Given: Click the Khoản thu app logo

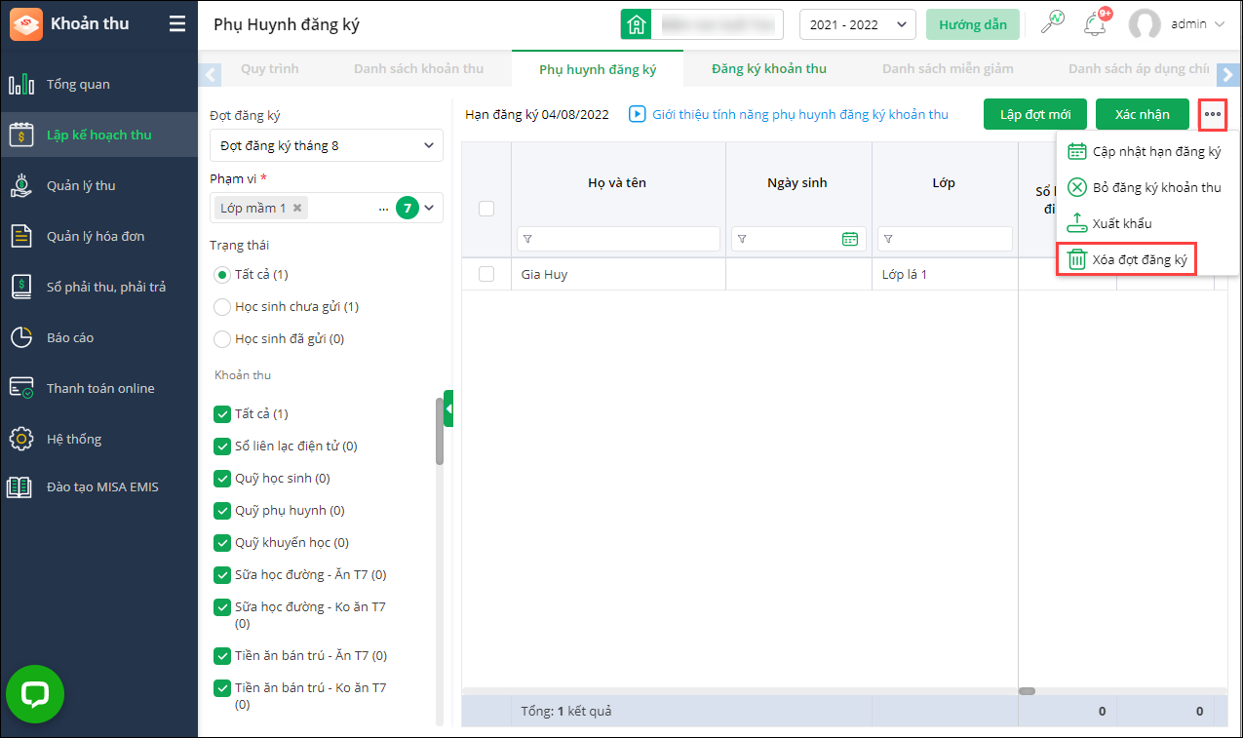Looking at the screenshot, I should click(26, 23).
